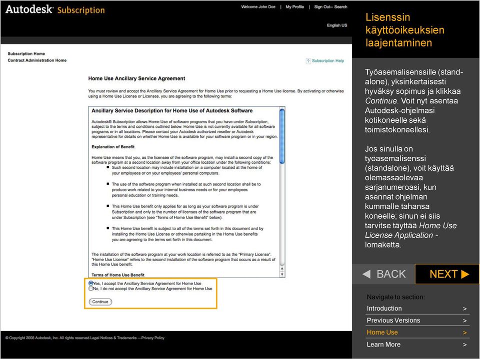Click 'Ancillary Service Description' title in agreement
This screenshot has height=359, width=480.
tap(172, 111)
